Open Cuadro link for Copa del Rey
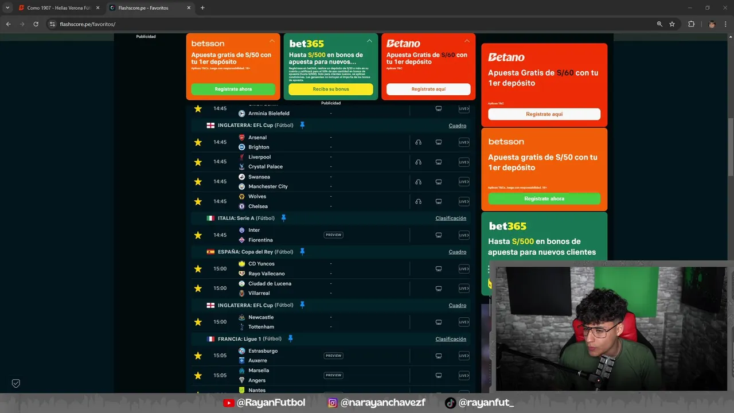Screen dimensions: 734x413 (x=458, y=252)
